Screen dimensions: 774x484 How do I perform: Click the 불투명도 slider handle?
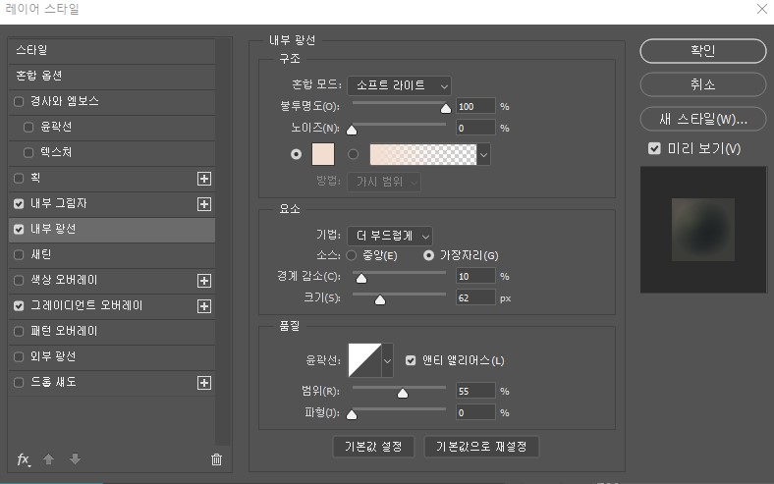click(446, 109)
